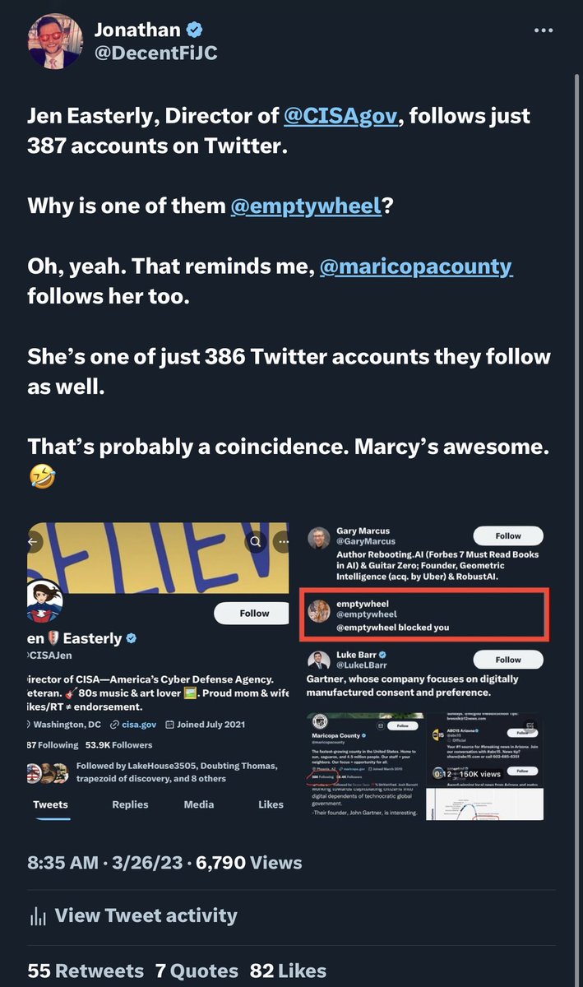The height and width of the screenshot is (987, 583).
Task: Switch to the Tweets tab
Action: [x=51, y=804]
